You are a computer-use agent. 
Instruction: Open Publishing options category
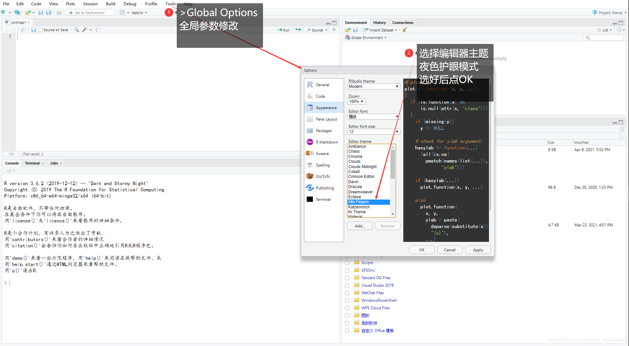[324, 188]
